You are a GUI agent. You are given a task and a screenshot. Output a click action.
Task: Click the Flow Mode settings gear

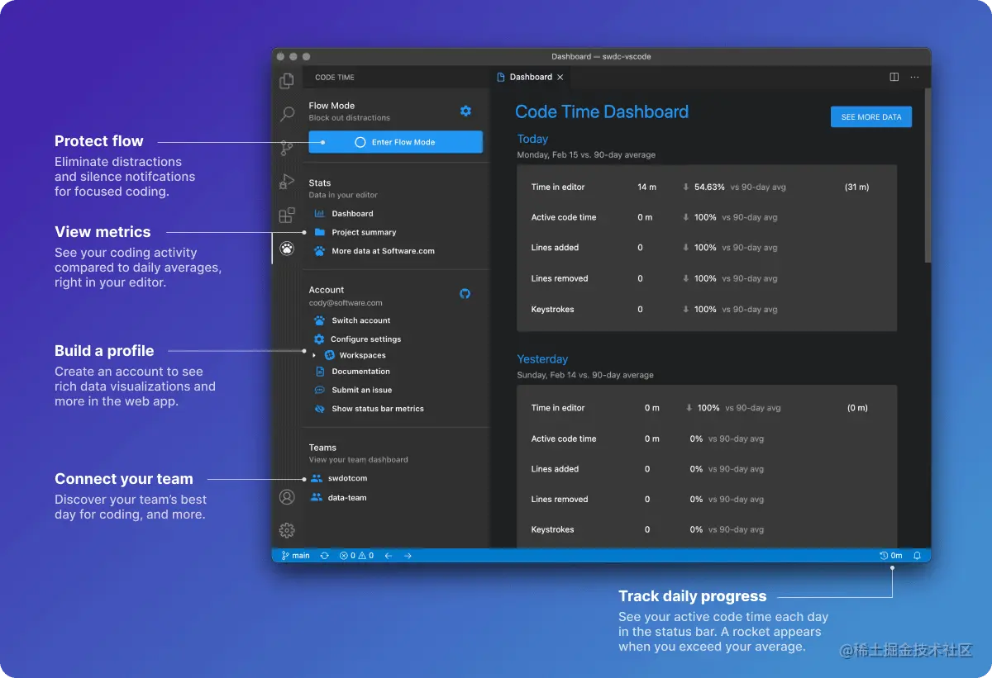[x=465, y=111]
